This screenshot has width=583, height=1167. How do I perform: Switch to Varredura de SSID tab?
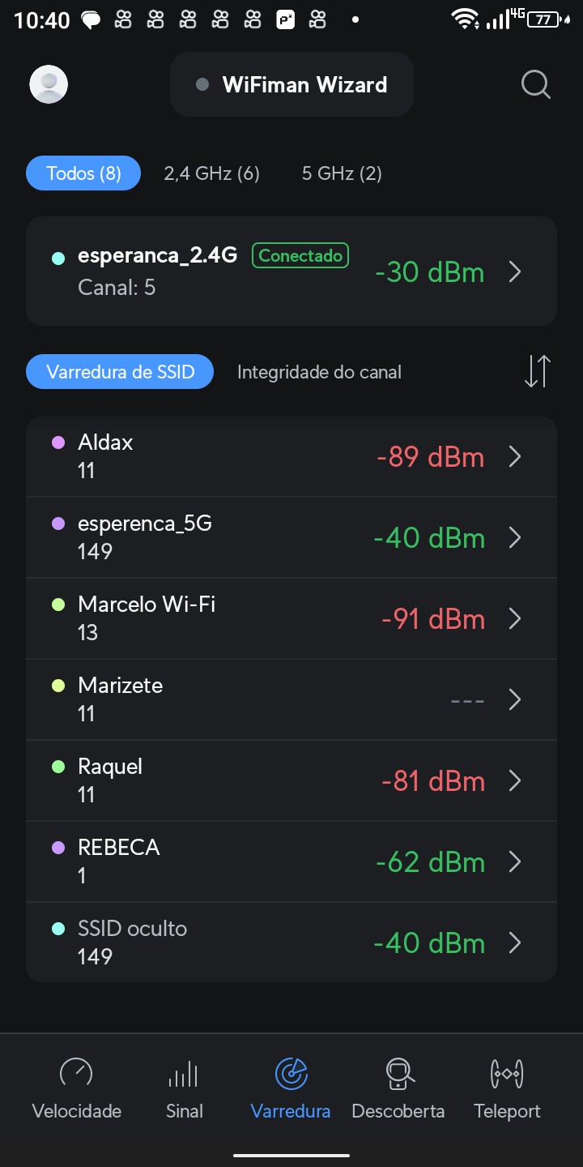pos(121,372)
